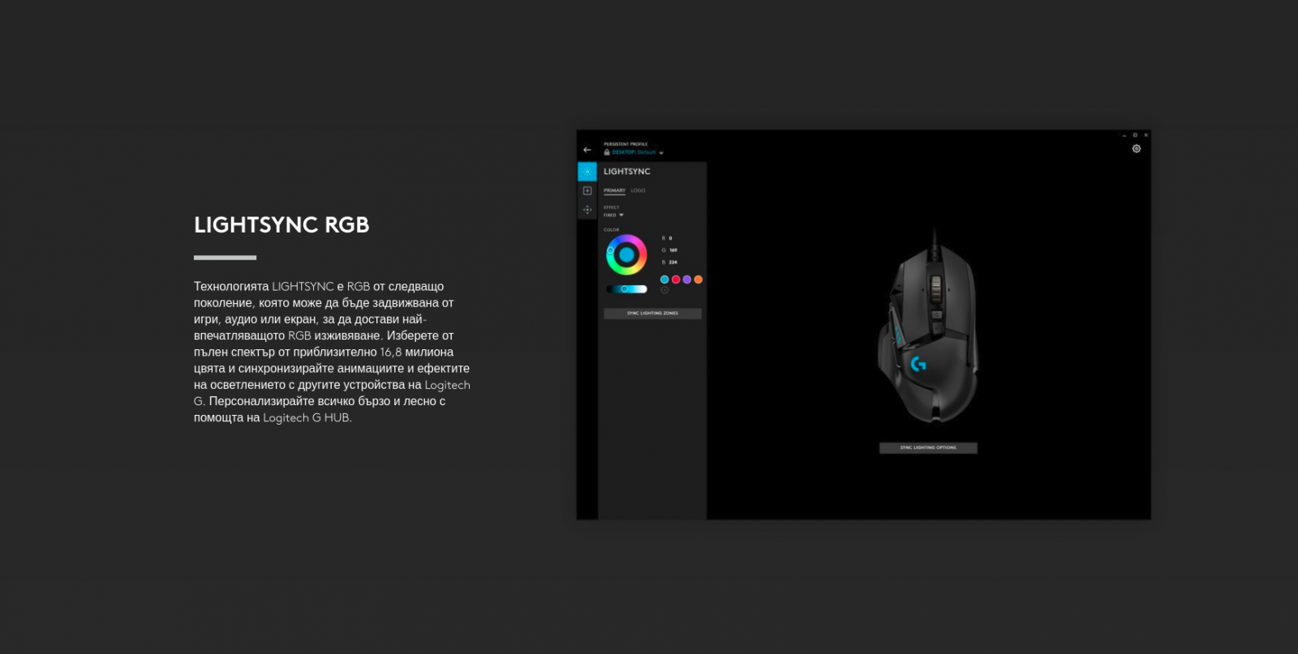The width and height of the screenshot is (1298, 654).
Task: Add a new color swatch
Action: click(x=664, y=289)
